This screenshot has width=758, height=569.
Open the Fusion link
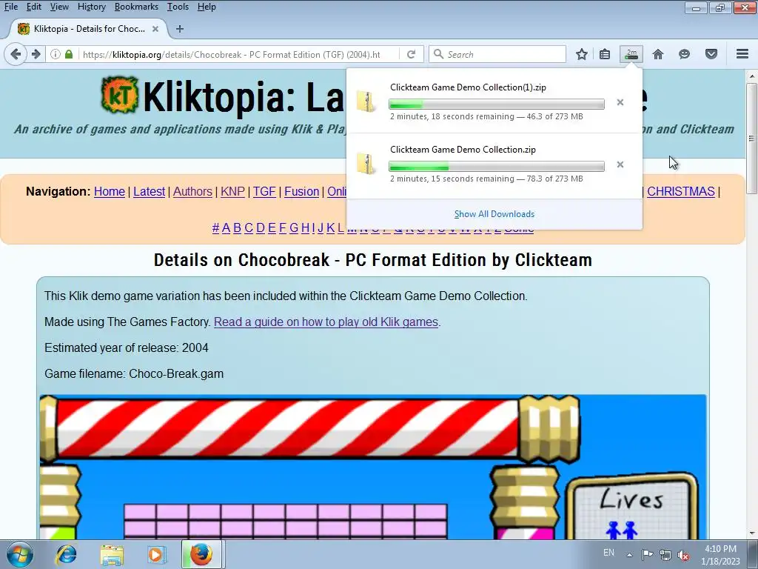(302, 192)
